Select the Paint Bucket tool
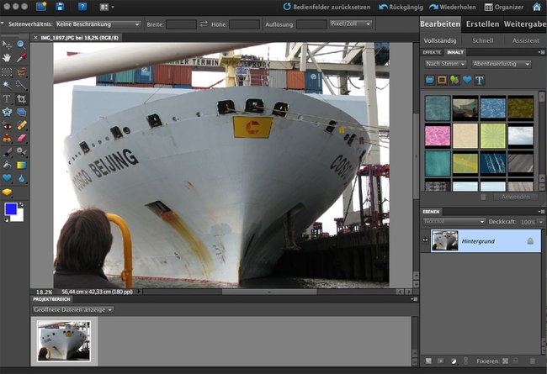 coord(7,166)
